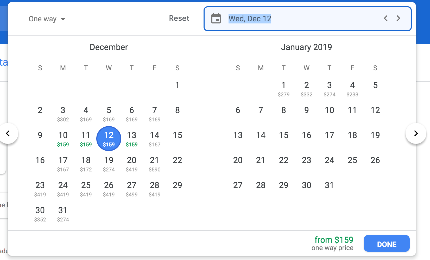Pick December 10 with $159 fare
This screenshot has width=430, height=260.
point(63,139)
